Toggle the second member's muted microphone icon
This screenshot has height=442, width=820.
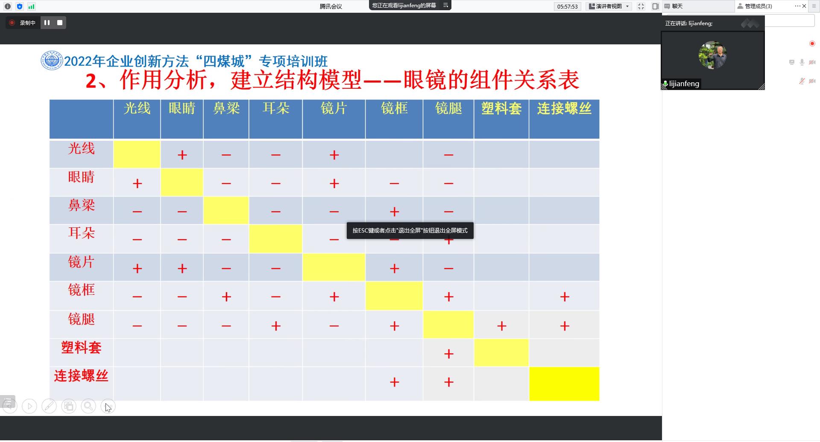point(802,81)
